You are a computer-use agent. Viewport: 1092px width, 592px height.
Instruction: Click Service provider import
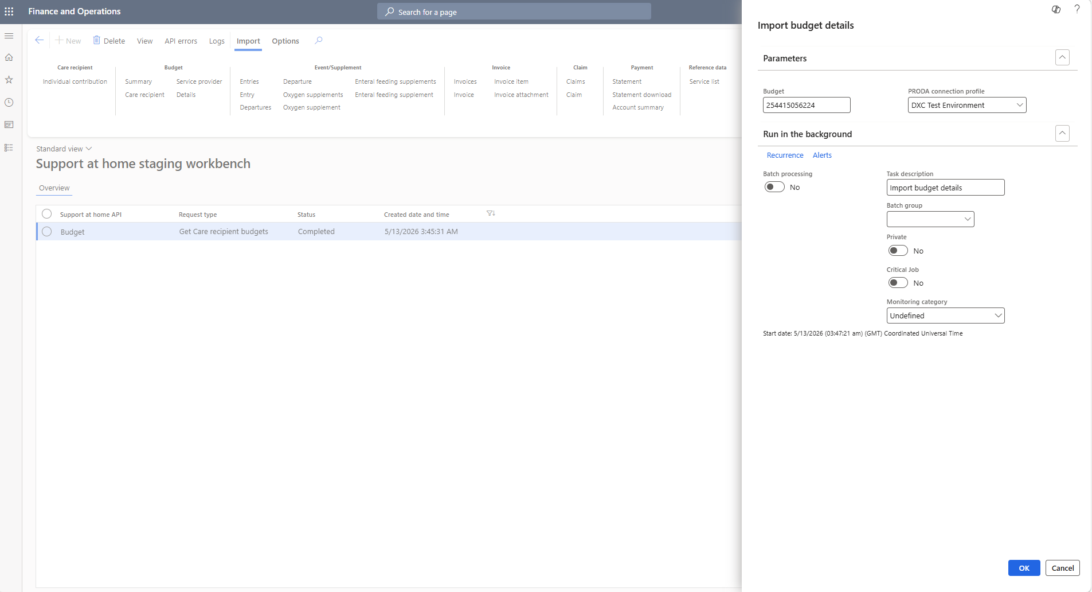(x=199, y=81)
